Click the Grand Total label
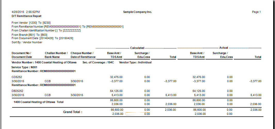The image size is (275, 129). pyautogui.click(x=73, y=112)
